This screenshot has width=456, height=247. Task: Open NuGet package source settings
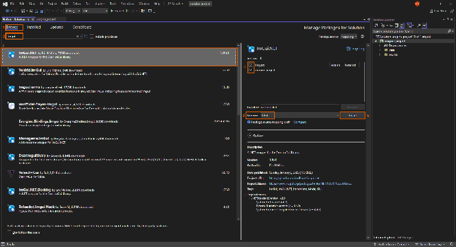[x=362, y=37]
